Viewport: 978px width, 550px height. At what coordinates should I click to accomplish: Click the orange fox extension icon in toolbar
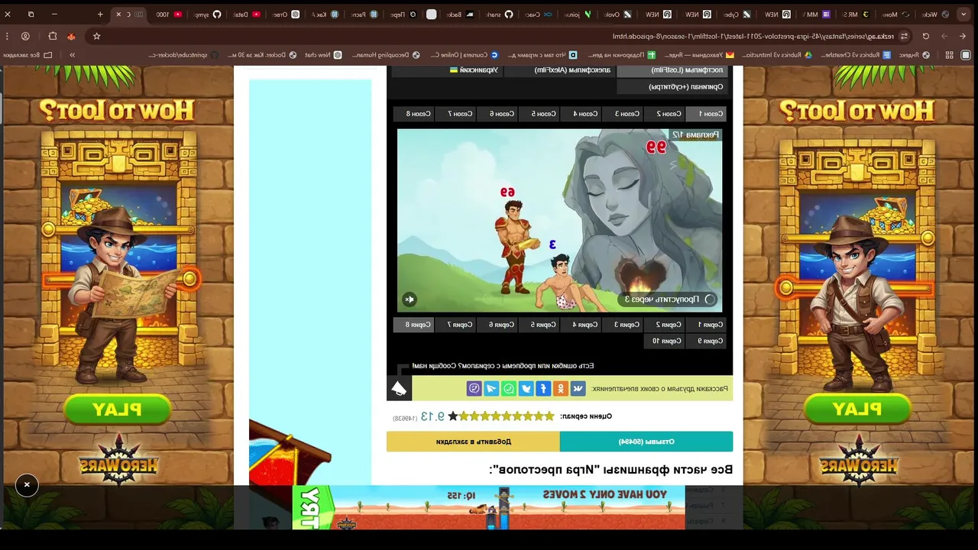coord(71,36)
